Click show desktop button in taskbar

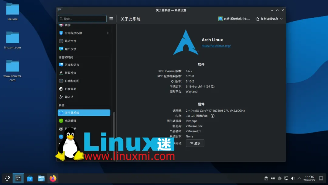coord(321,178)
